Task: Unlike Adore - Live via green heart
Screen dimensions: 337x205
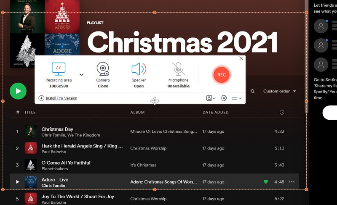Action: [266, 182]
